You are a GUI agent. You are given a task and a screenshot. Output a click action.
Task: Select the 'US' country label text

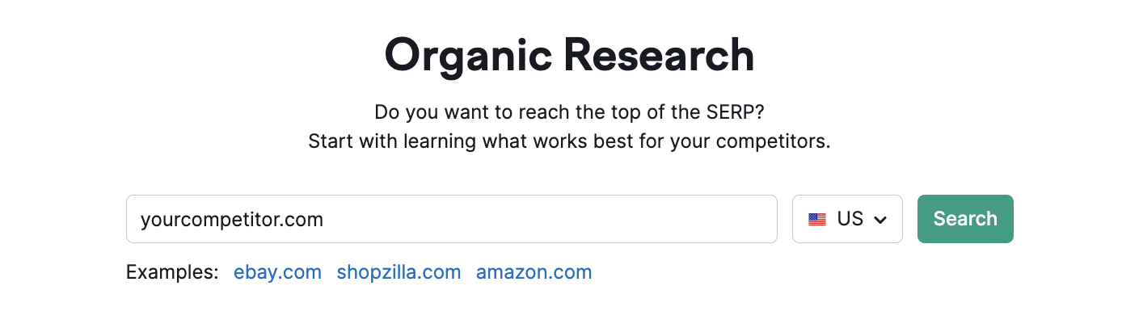(x=850, y=219)
